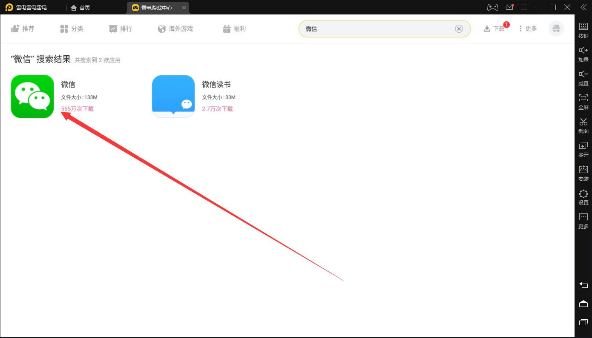592x338 pixels.
Task: Open the title bar hamburger menu
Action: tap(524, 7)
